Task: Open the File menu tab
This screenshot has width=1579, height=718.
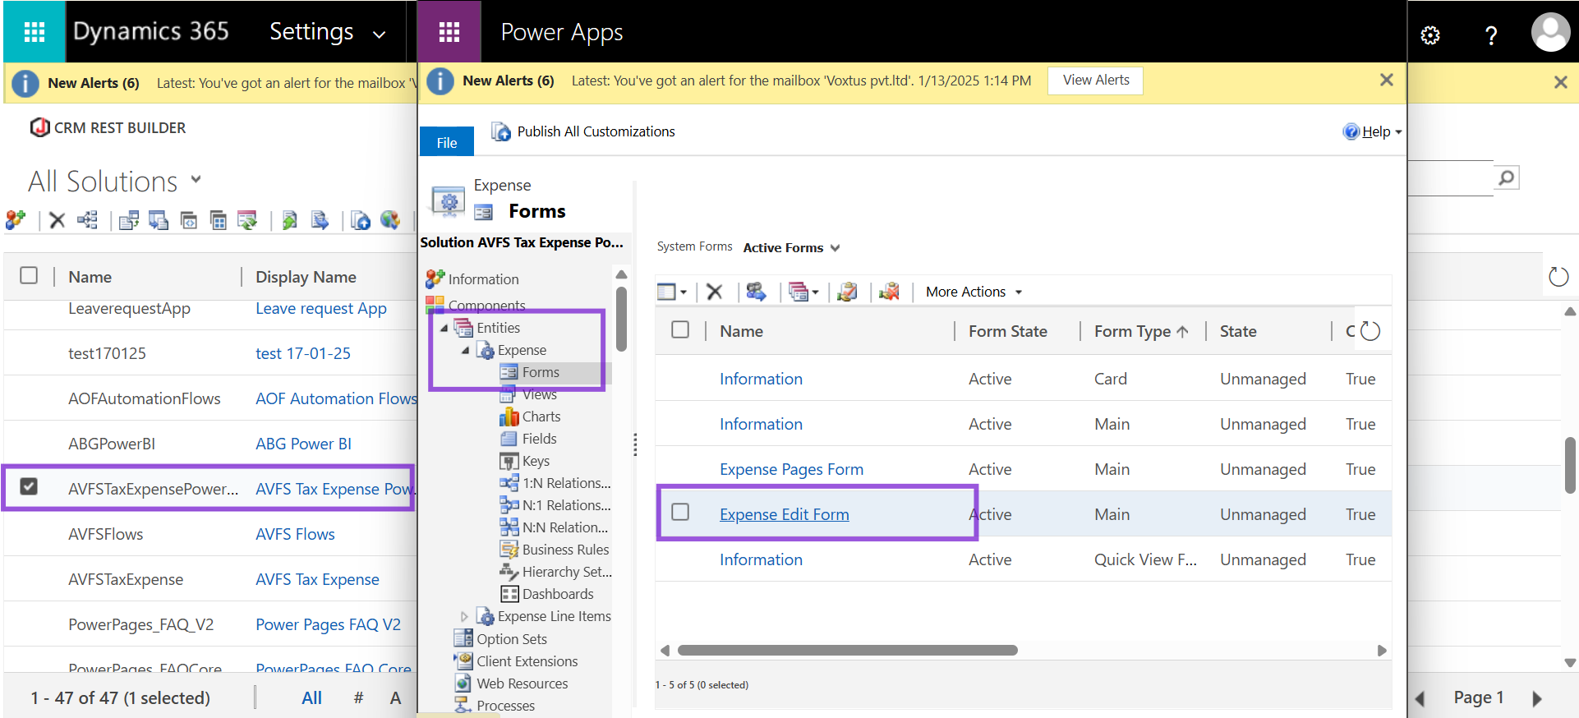Action: 447,141
